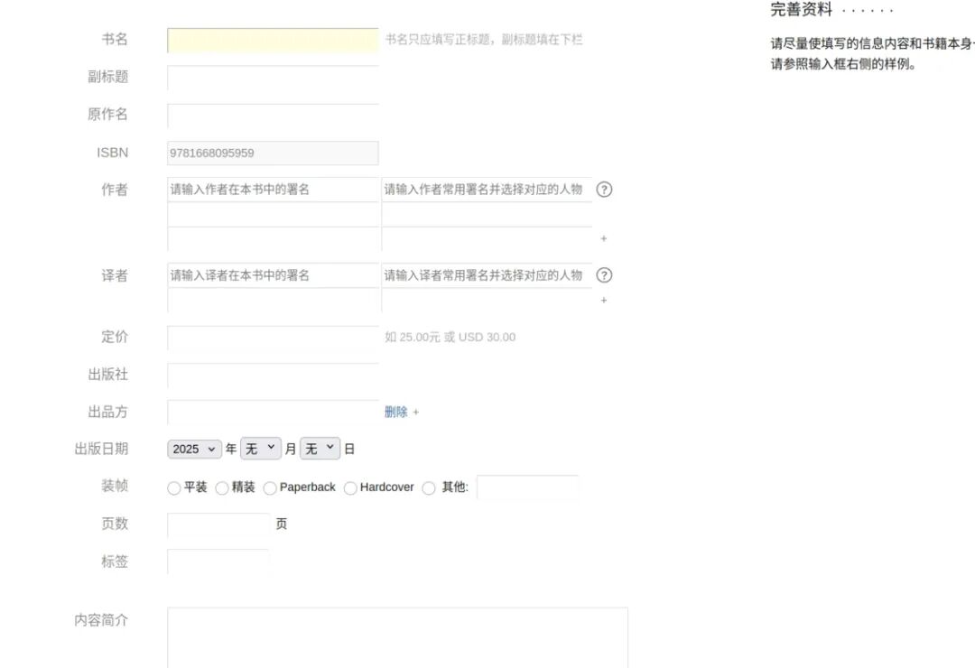
Task: Click the first translator name-in-book input
Action: point(273,275)
